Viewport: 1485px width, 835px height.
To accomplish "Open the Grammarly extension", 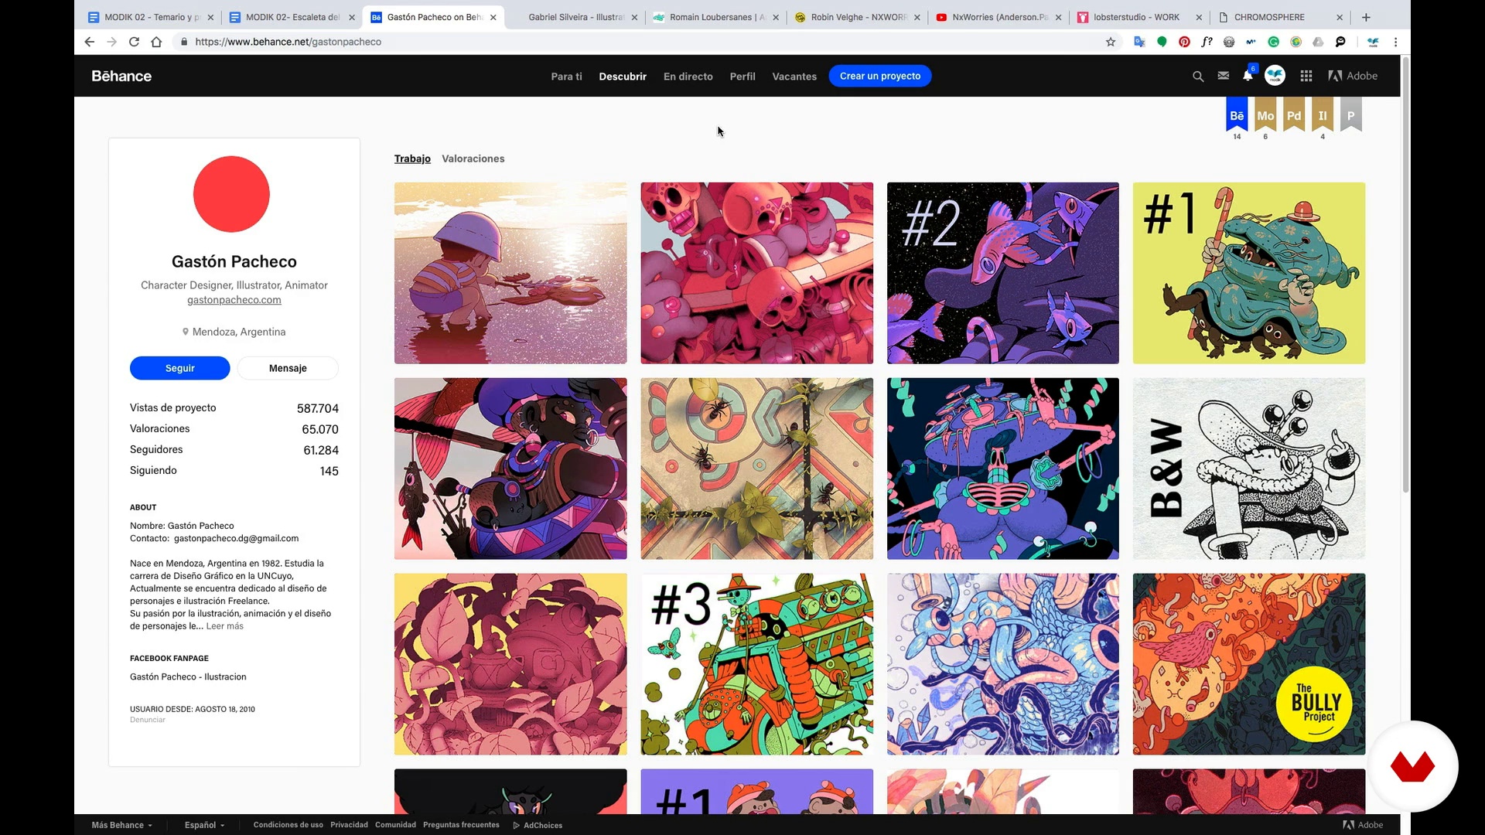I will tap(1274, 42).
